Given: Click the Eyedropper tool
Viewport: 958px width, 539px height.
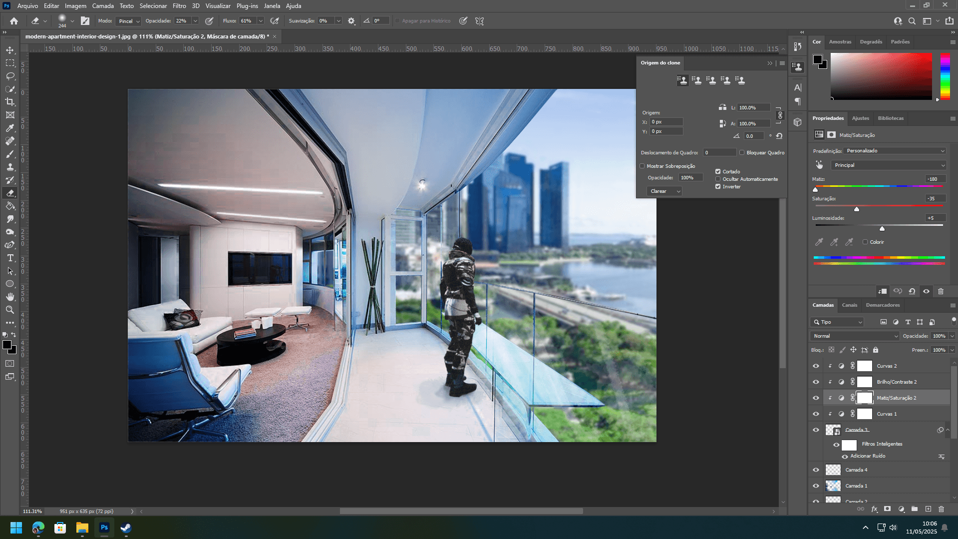Looking at the screenshot, I should click(10, 128).
